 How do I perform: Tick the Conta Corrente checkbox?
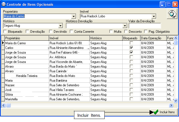click(72, 32)
